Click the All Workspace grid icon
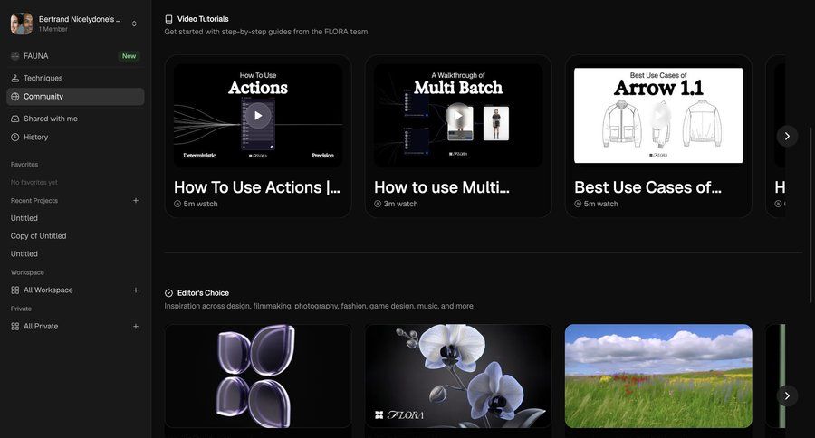The height and width of the screenshot is (438, 815). coord(15,290)
